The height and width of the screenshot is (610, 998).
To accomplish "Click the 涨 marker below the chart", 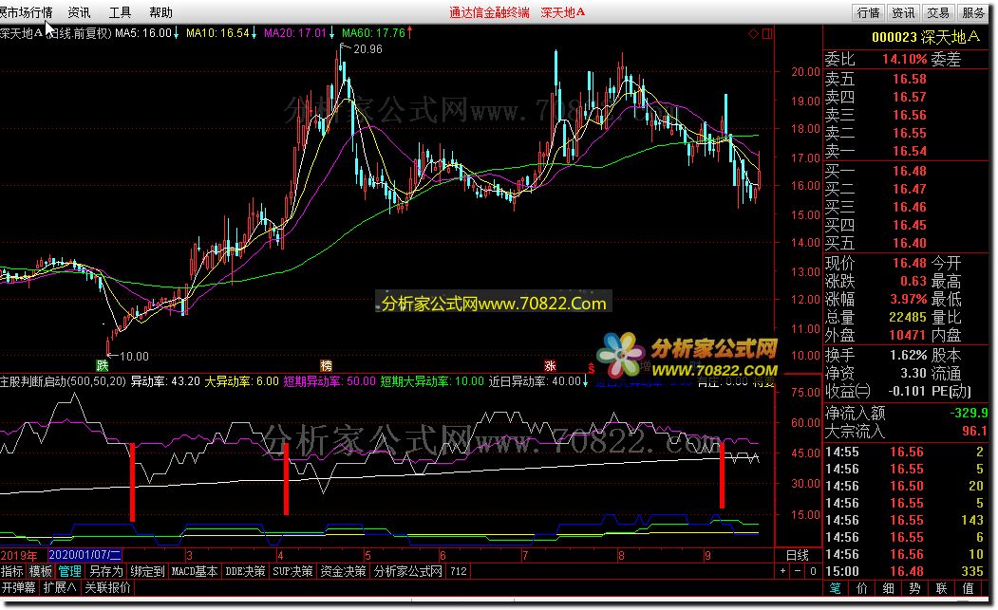I will tap(550, 365).
